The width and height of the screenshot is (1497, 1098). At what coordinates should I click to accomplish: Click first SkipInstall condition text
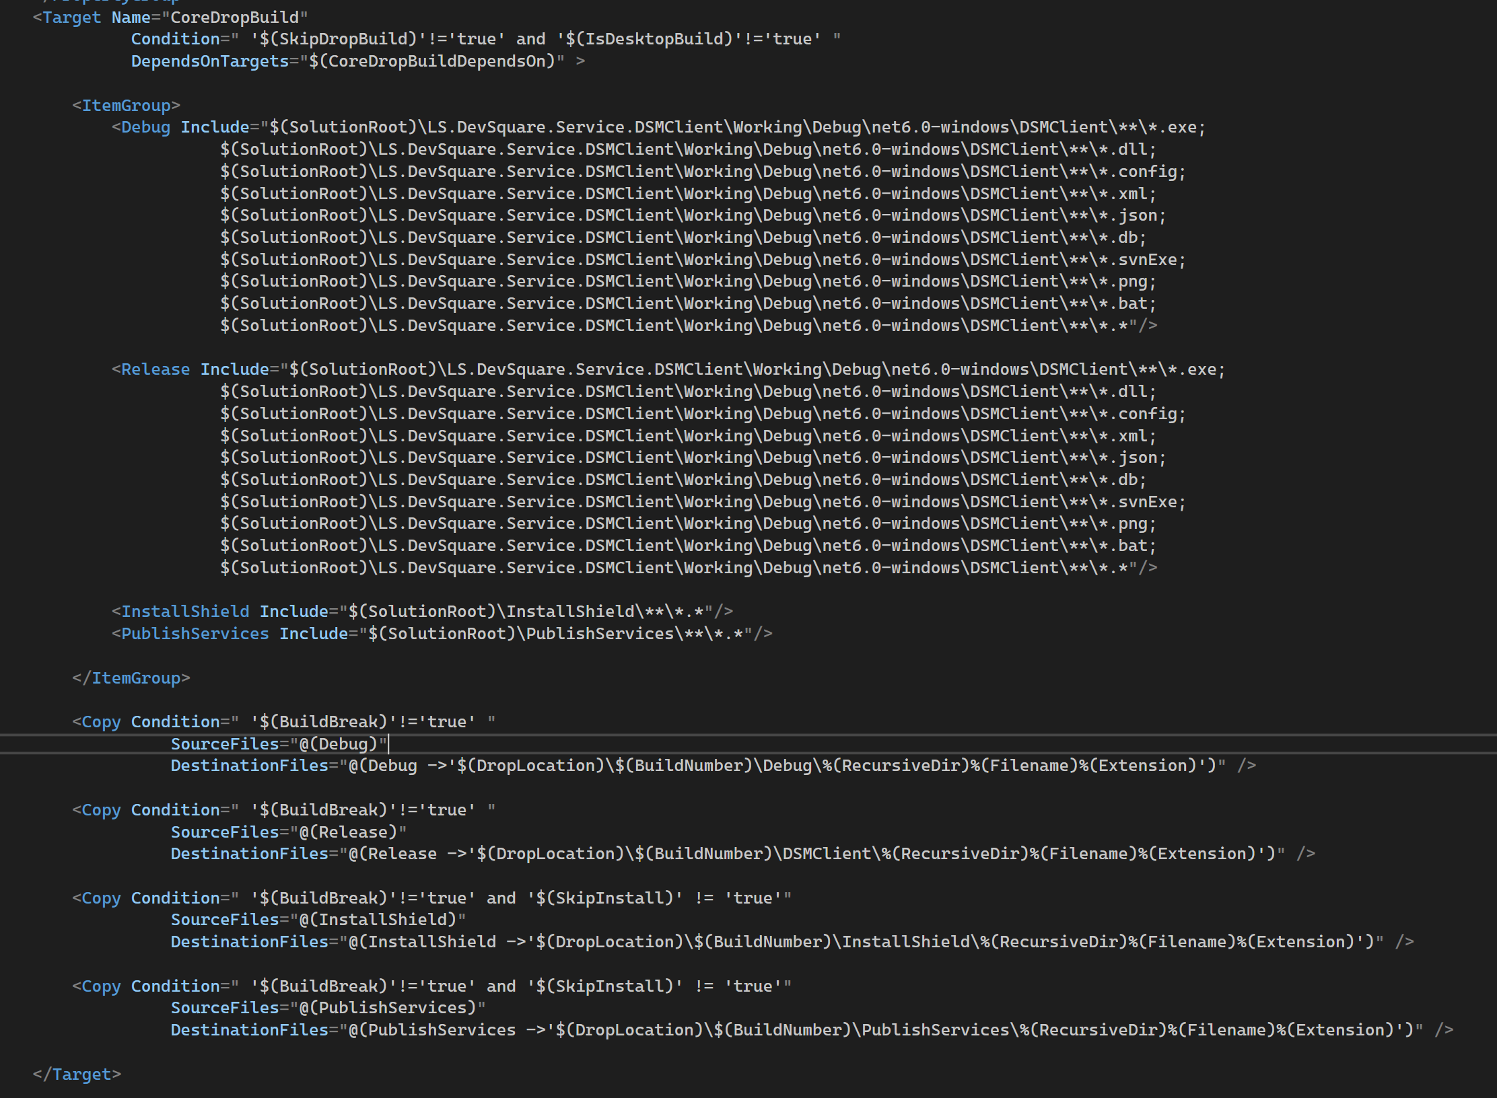[610, 898]
